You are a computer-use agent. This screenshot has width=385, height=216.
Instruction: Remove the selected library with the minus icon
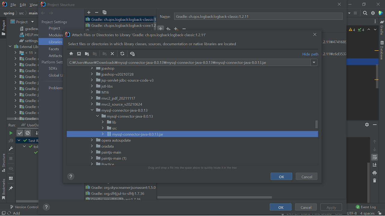(x=97, y=12)
